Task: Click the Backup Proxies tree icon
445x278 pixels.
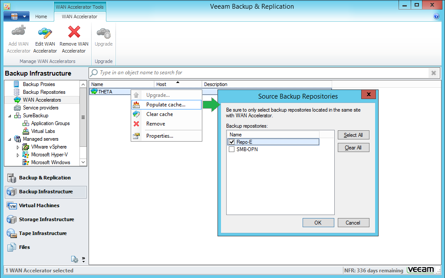Action: pos(16,84)
